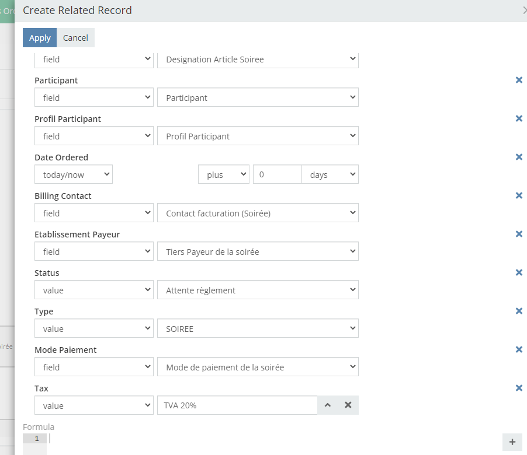The height and width of the screenshot is (455, 527).
Task: Delete the Billing Contact mapping row
Action: 518,195
